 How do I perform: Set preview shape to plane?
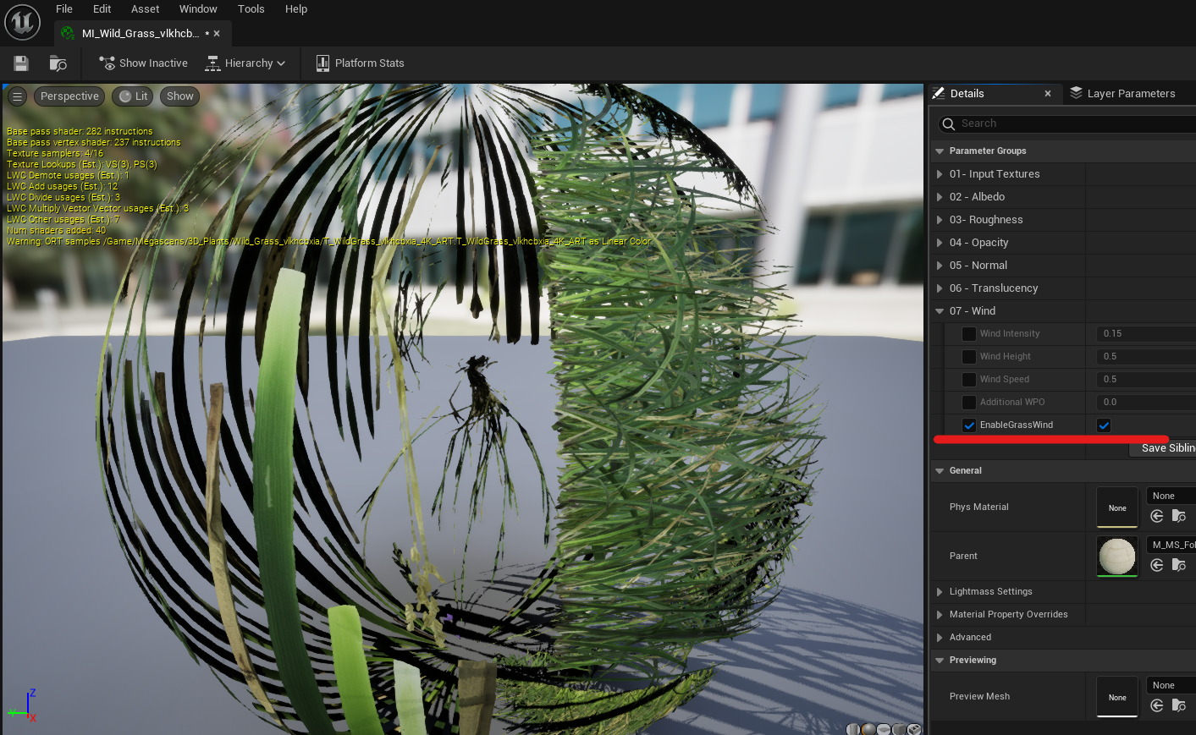coord(884,729)
